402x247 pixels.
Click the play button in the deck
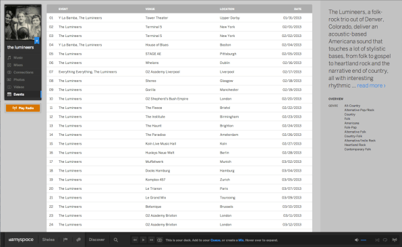(143, 240)
